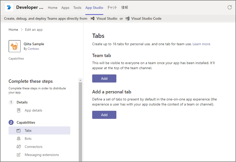Open the 情報 tab
Viewport: 236px width, 162px height.
click(125, 8)
